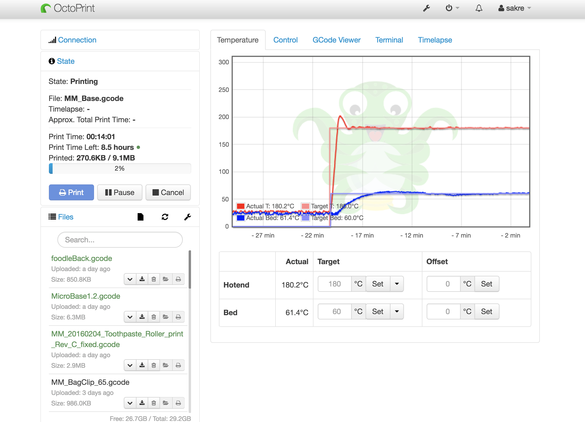Toggle Target Bed legend swatch

306,218
